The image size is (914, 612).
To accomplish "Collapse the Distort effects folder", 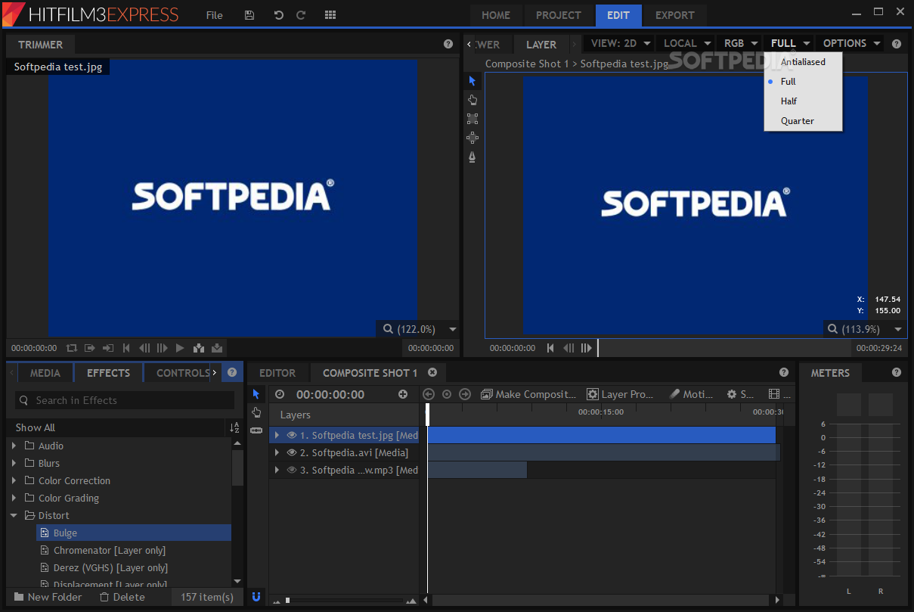I will (14, 515).
